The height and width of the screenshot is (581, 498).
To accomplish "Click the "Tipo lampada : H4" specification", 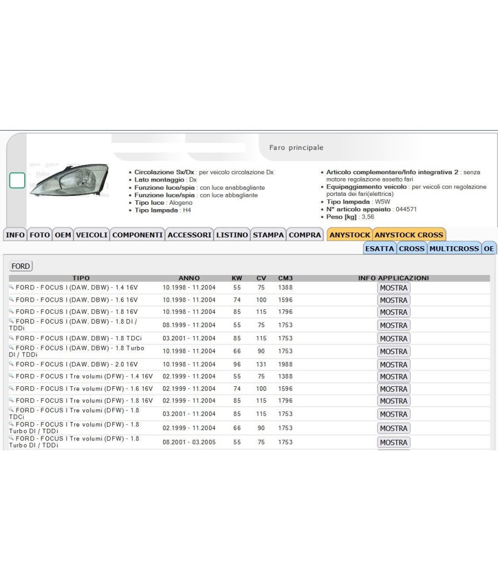I will pos(163,210).
